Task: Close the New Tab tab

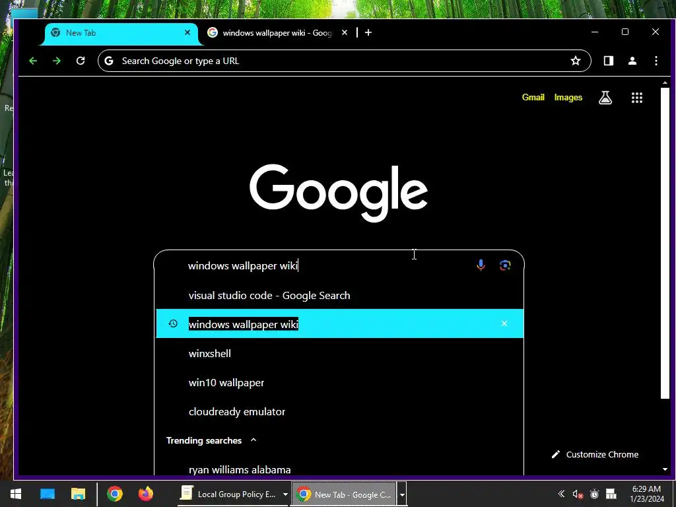Action: coord(187,32)
